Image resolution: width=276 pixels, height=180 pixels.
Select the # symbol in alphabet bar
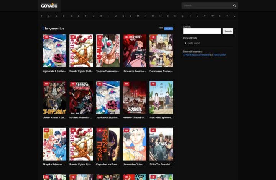point(42,16)
